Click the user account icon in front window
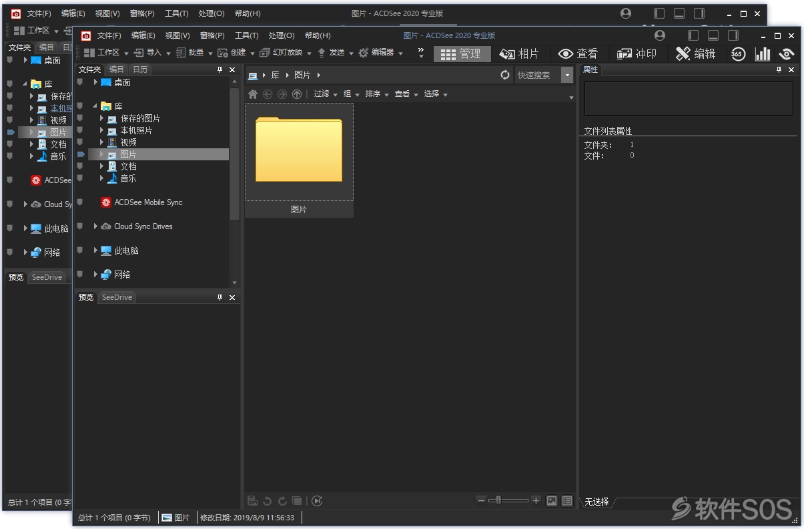The image size is (804, 529). (x=660, y=35)
